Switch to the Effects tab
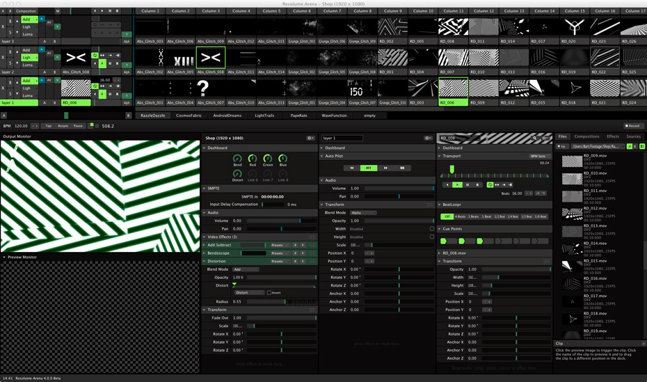 coord(613,137)
